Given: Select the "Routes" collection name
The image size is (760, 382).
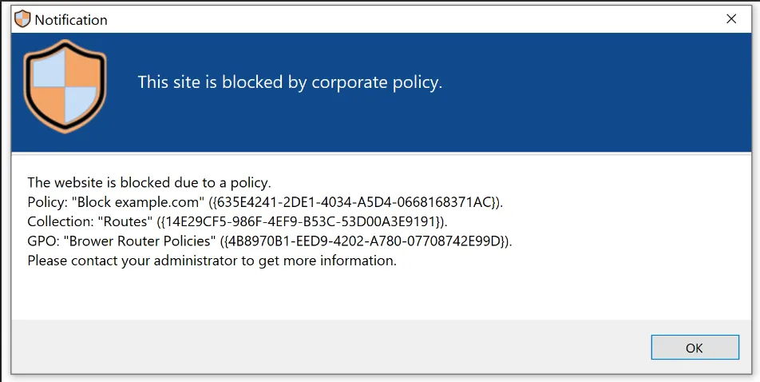Looking at the screenshot, I should coord(125,221).
